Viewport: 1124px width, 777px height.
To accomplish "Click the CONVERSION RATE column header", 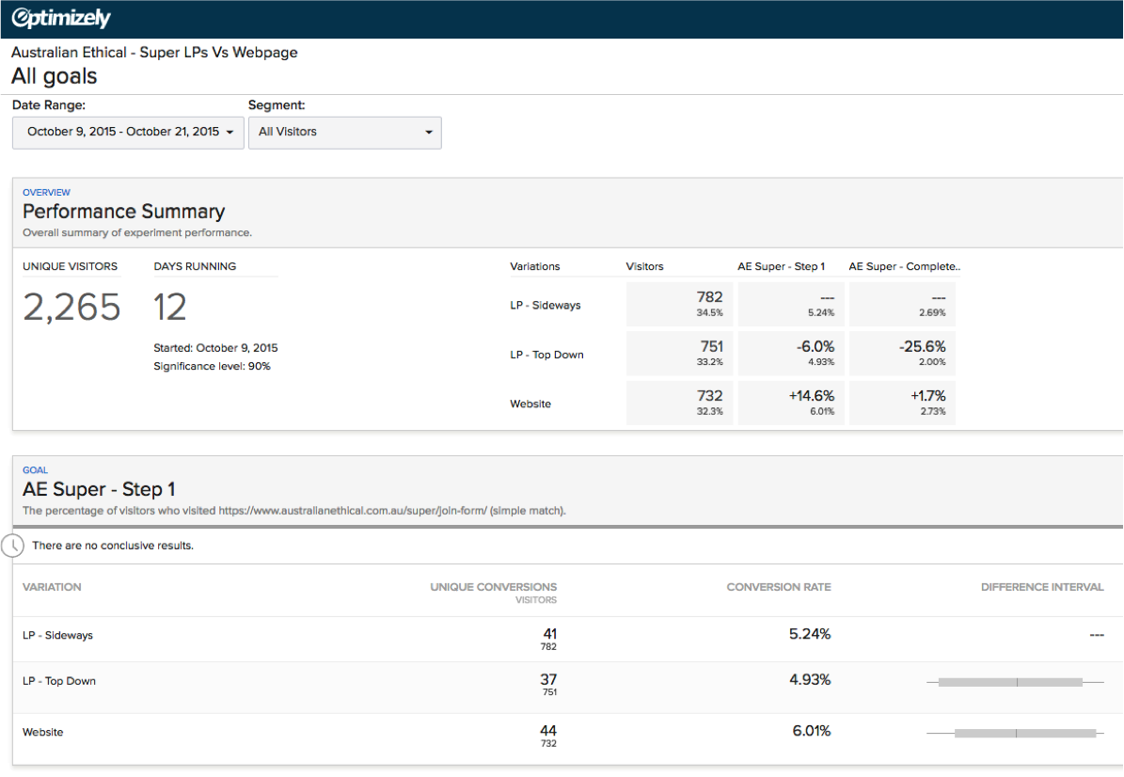I will click(779, 586).
